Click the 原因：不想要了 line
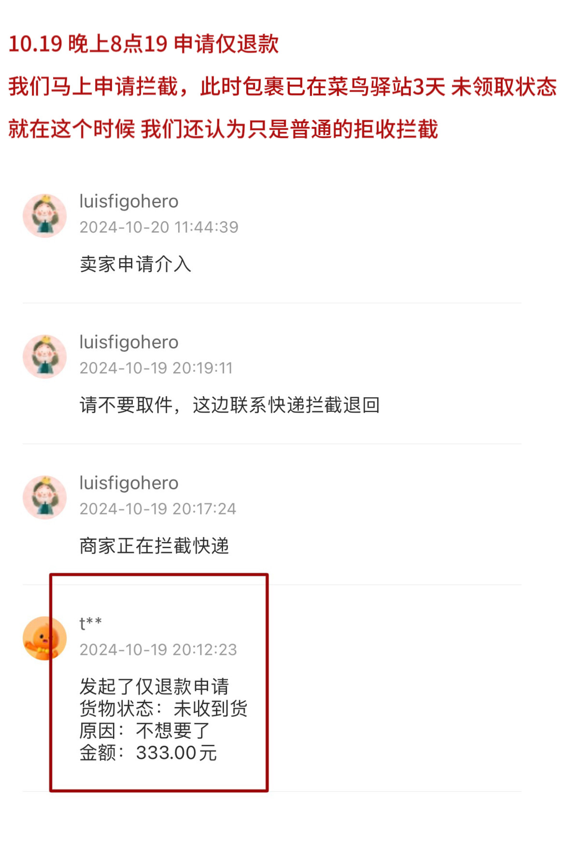Image resolution: width=565 pixels, height=847 pixels. point(145,731)
